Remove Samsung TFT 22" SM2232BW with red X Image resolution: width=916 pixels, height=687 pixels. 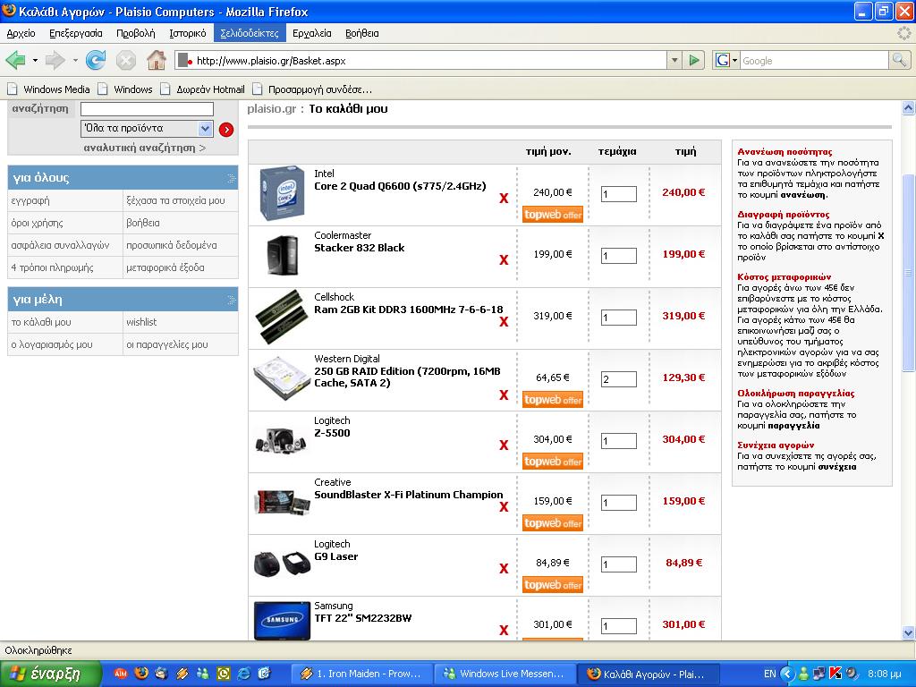(504, 631)
